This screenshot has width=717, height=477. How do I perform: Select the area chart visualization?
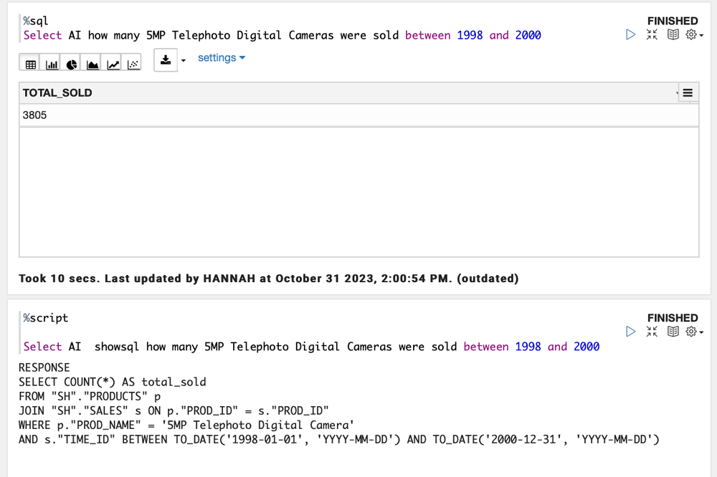point(92,63)
